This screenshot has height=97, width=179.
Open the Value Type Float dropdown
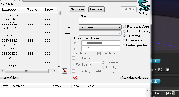click(x=100, y=33)
